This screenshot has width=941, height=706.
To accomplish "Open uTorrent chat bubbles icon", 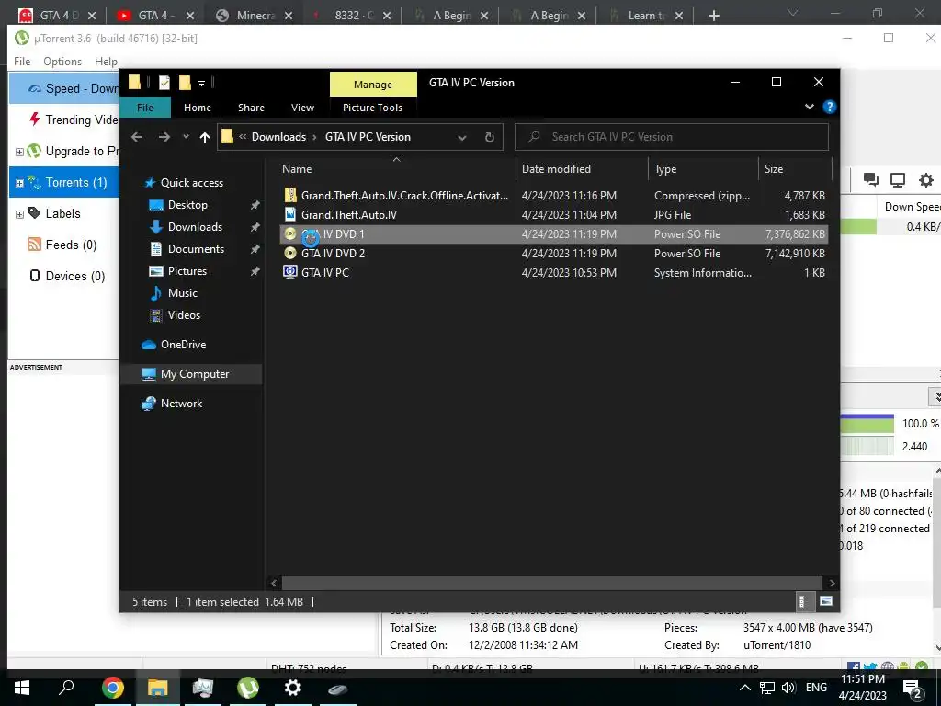I will coord(871,179).
